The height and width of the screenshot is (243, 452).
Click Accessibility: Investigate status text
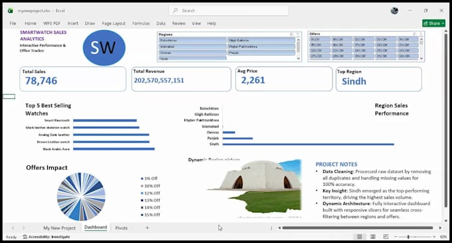49,236
